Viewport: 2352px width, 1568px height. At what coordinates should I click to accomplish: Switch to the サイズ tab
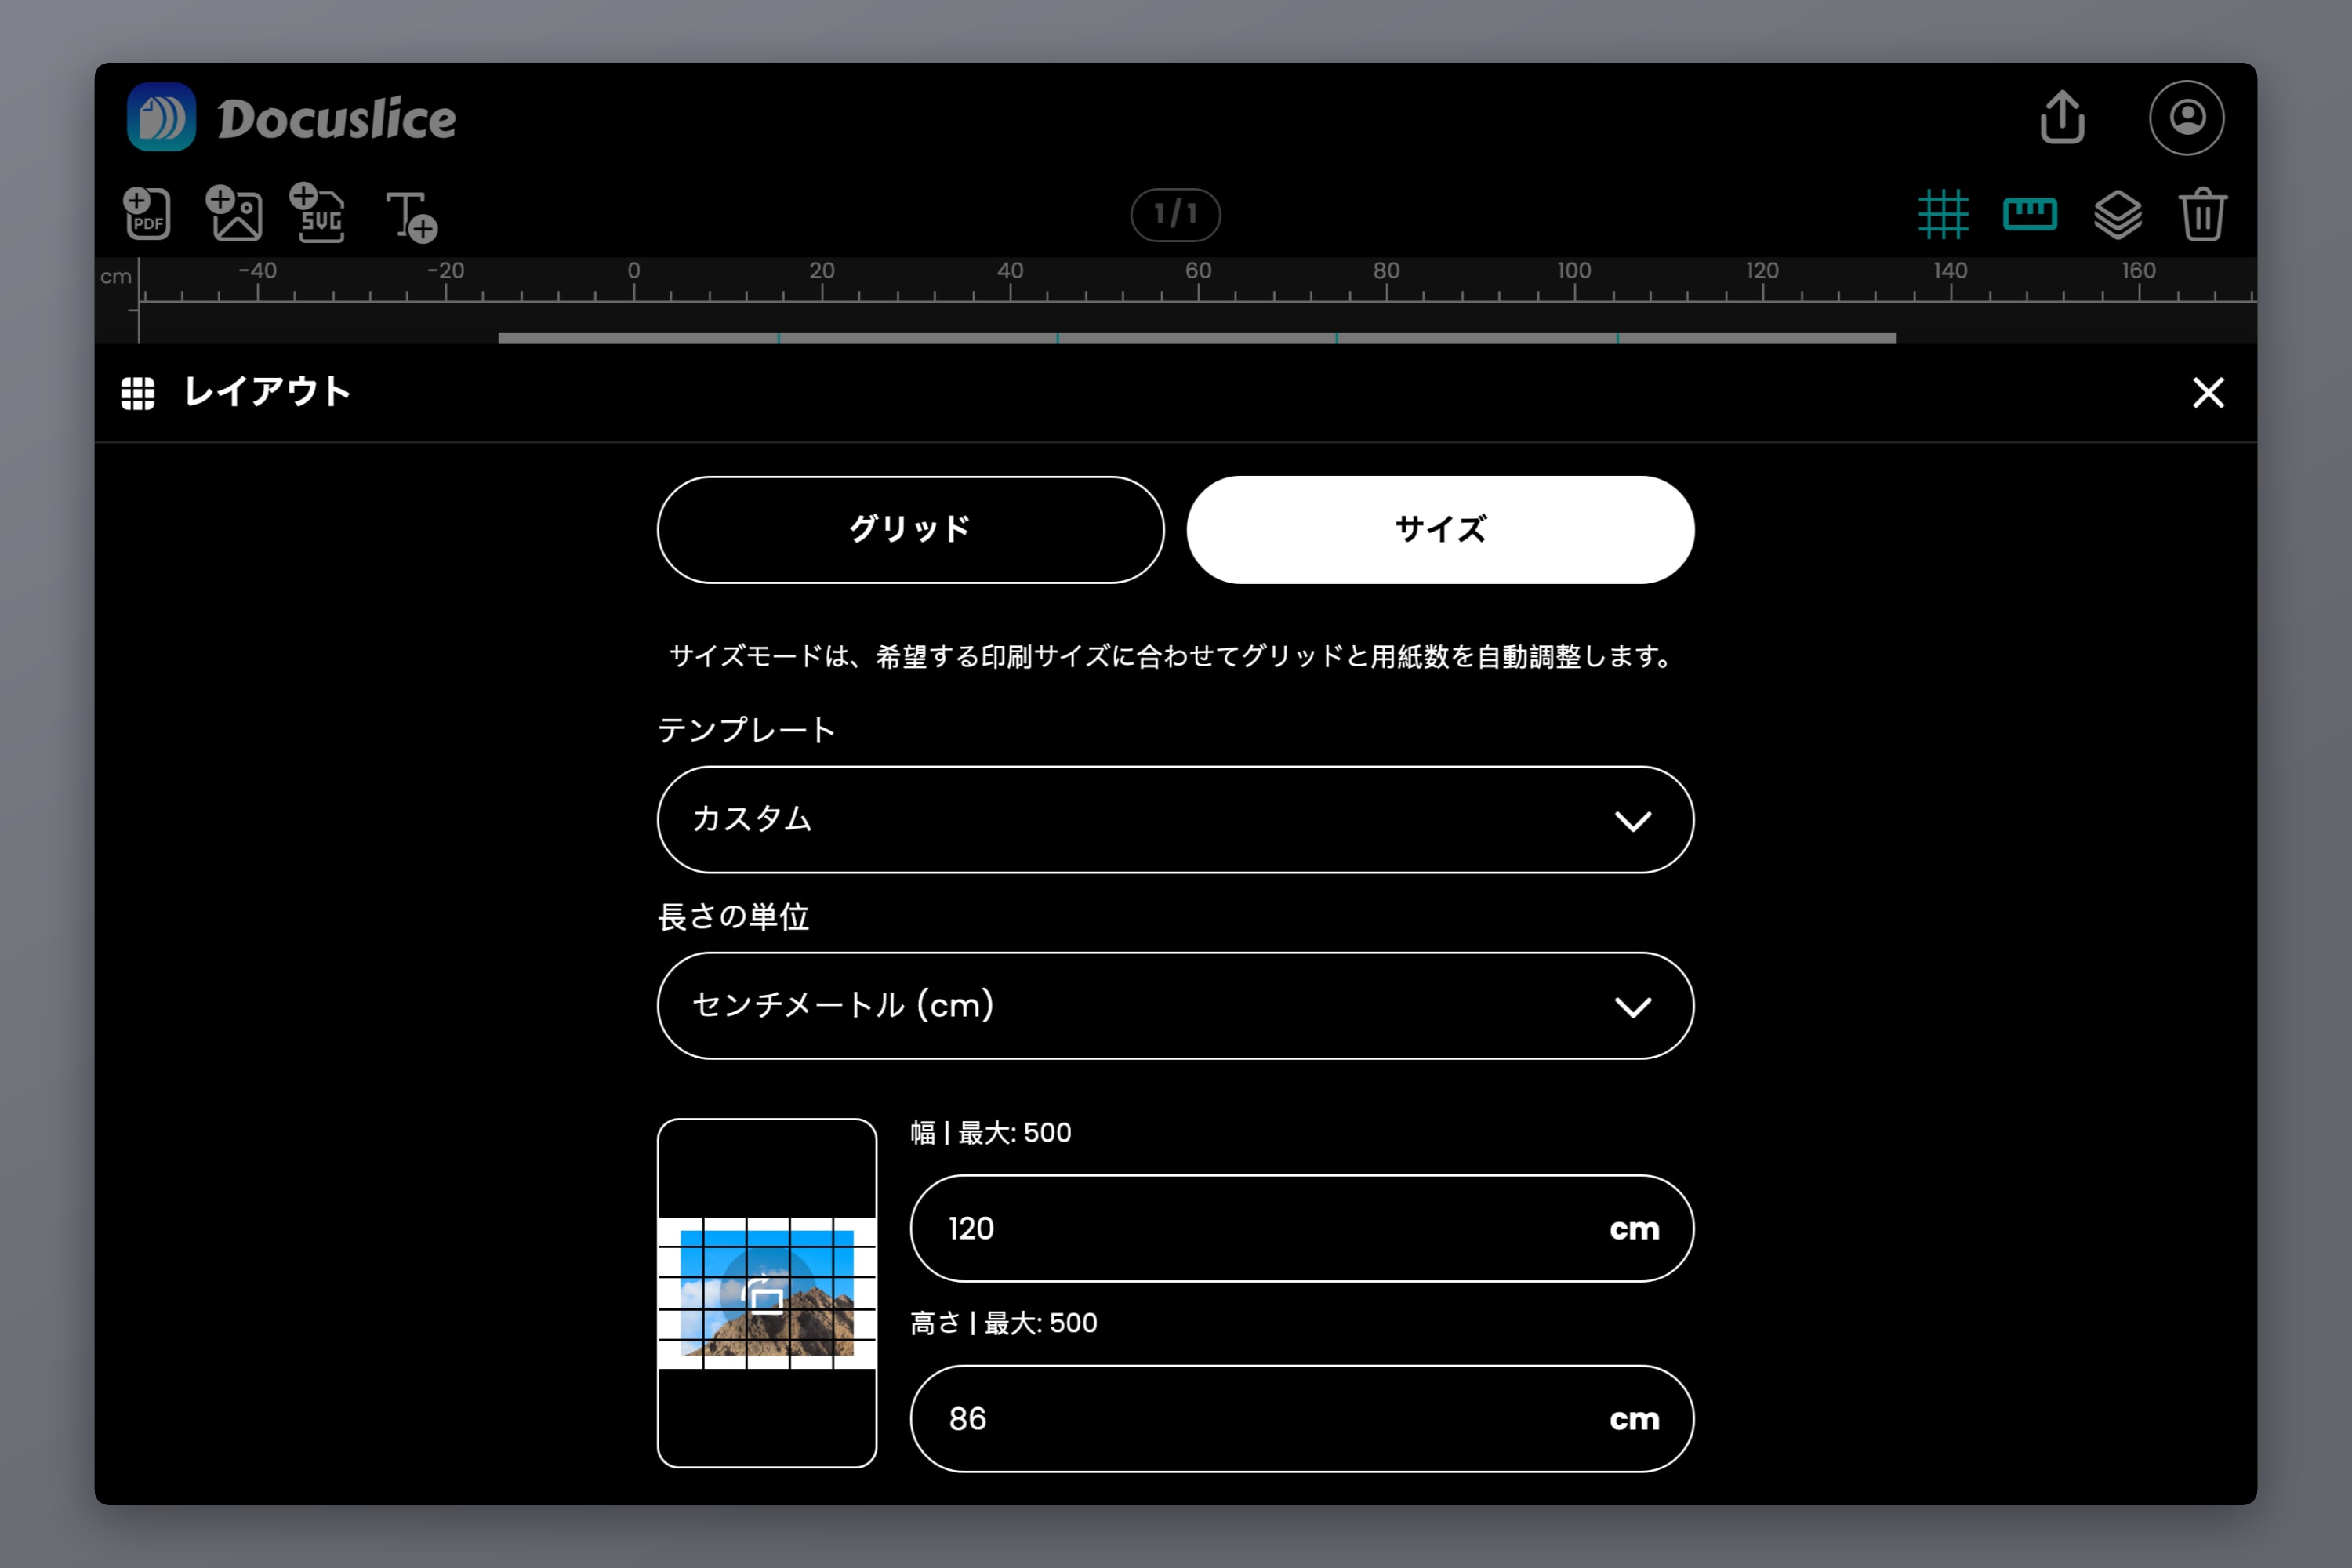tap(1440, 529)
